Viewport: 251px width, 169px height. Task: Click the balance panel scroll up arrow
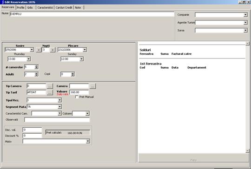pyautogui.click(x=247, y=43)
